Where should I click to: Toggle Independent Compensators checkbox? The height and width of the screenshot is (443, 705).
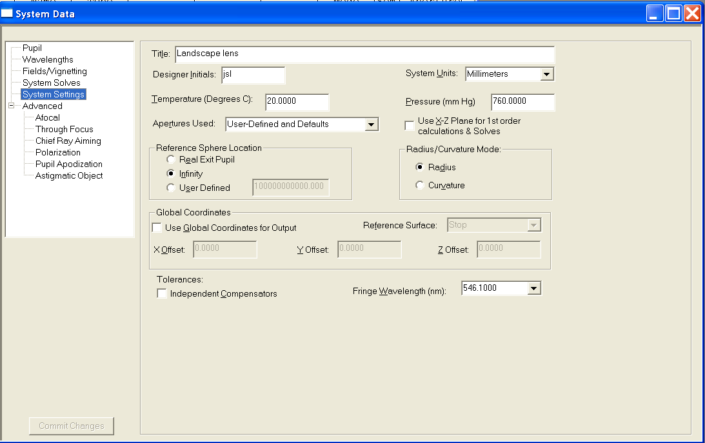[x=162, y=294]
